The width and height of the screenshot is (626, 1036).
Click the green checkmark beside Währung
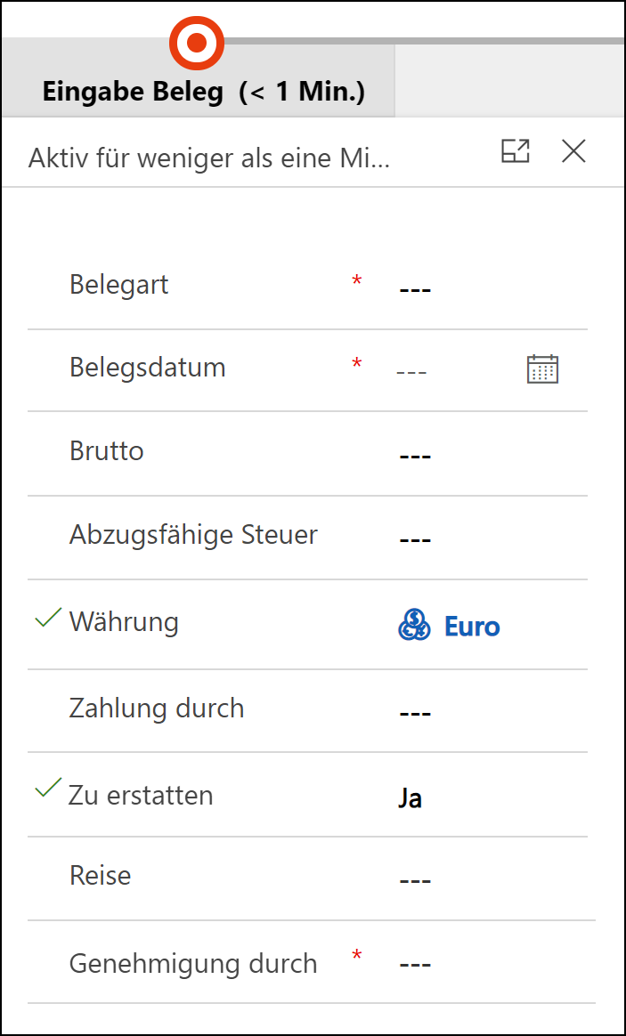[48, 618]
